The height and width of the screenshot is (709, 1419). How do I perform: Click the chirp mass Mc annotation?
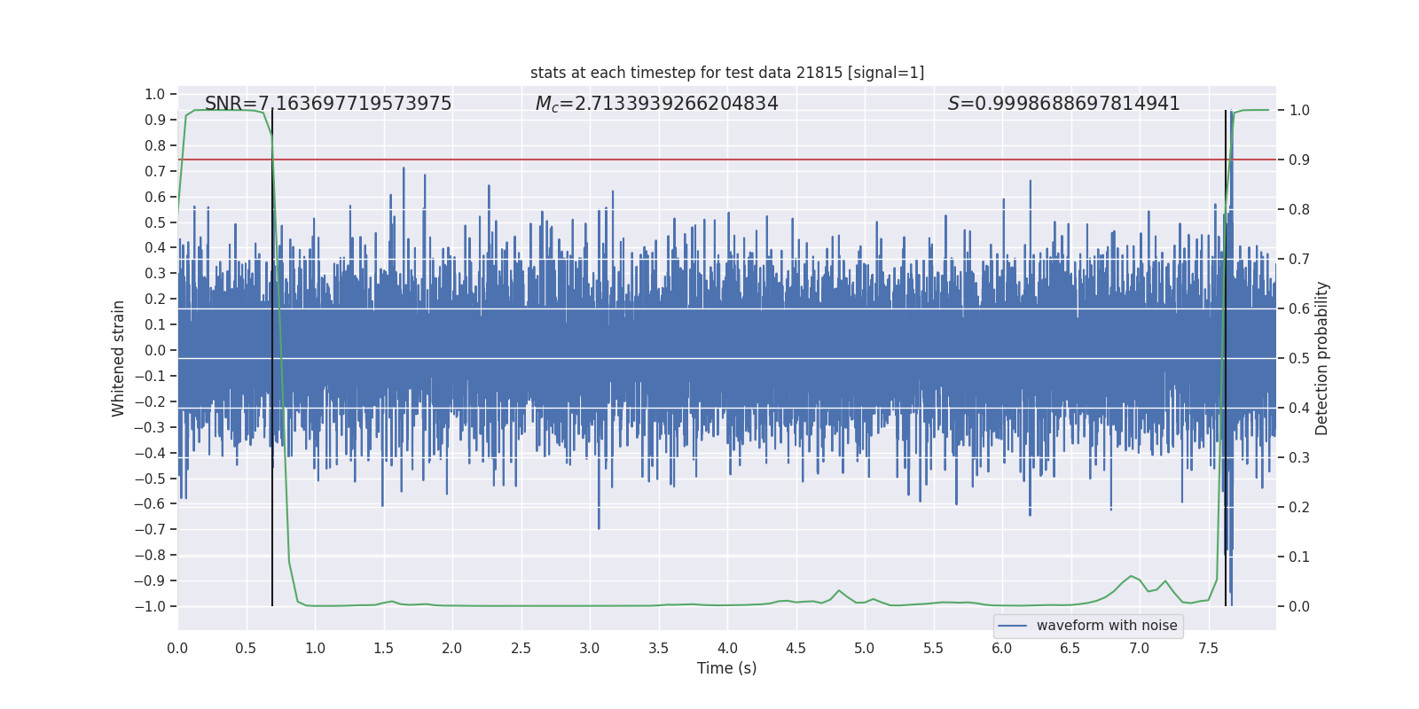656,104
